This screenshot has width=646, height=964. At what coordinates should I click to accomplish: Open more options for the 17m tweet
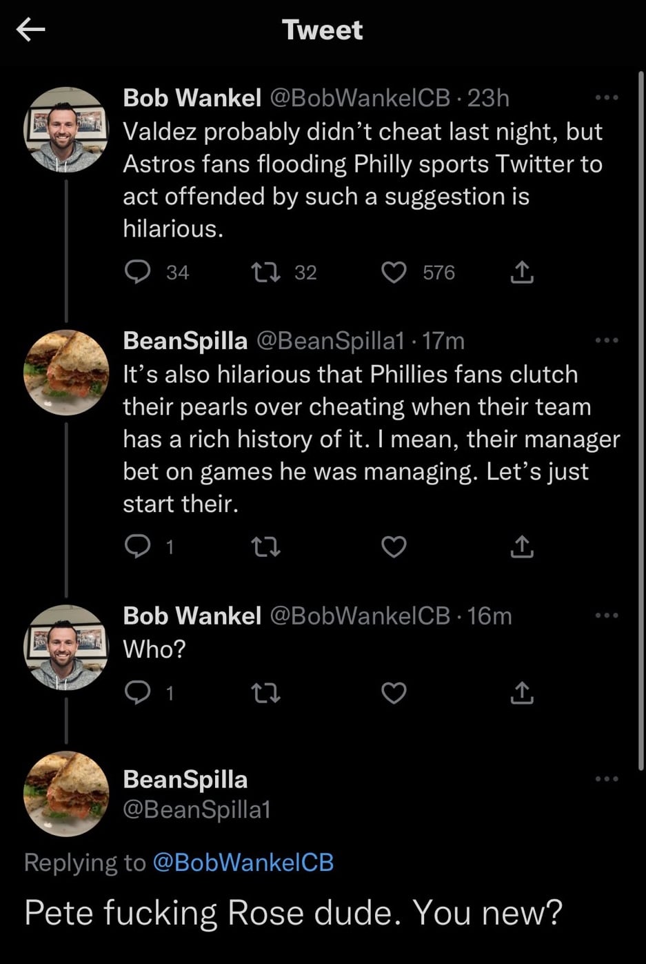click(607, 340)
